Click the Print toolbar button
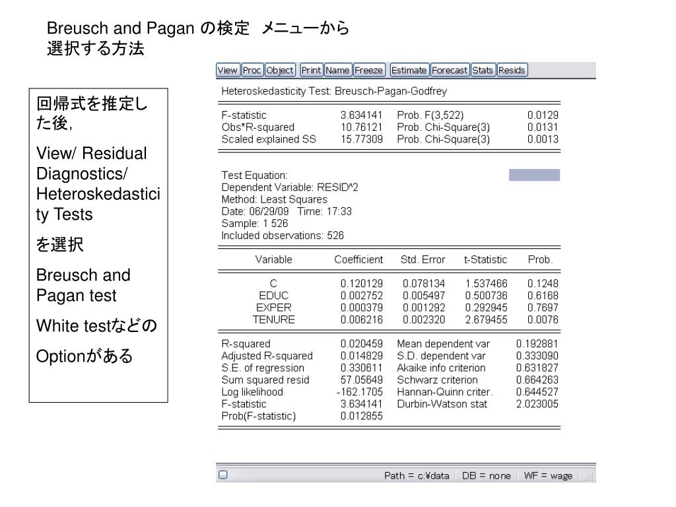 point(312,70)
